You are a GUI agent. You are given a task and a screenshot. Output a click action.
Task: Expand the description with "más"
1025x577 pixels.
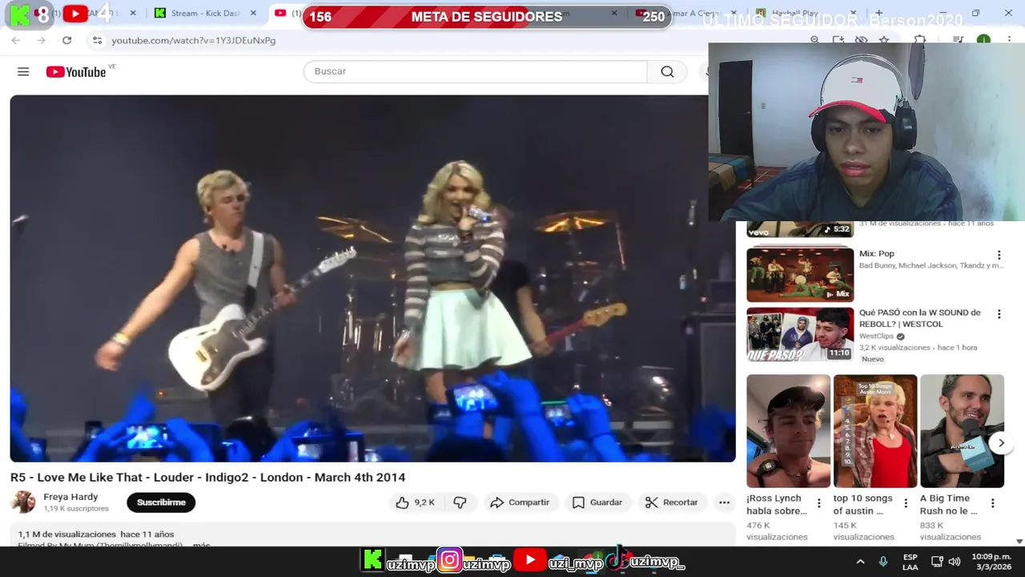click(202, 545)
